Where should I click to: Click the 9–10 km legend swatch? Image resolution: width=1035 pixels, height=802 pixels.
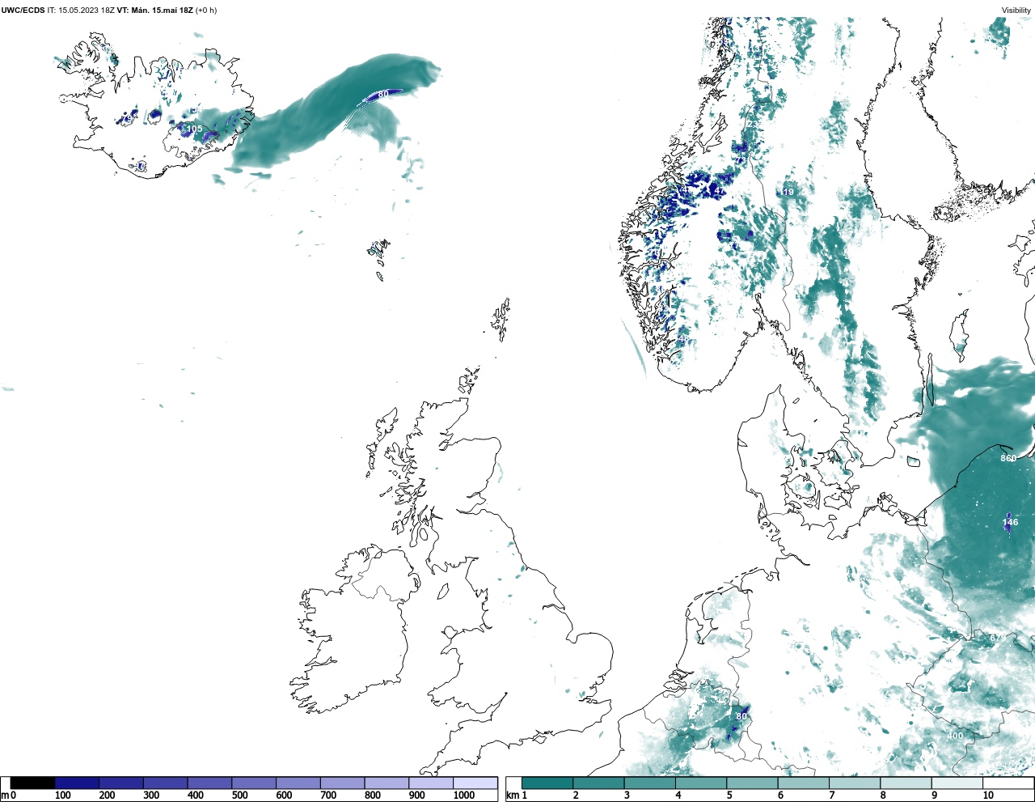[x=958, y=783]
